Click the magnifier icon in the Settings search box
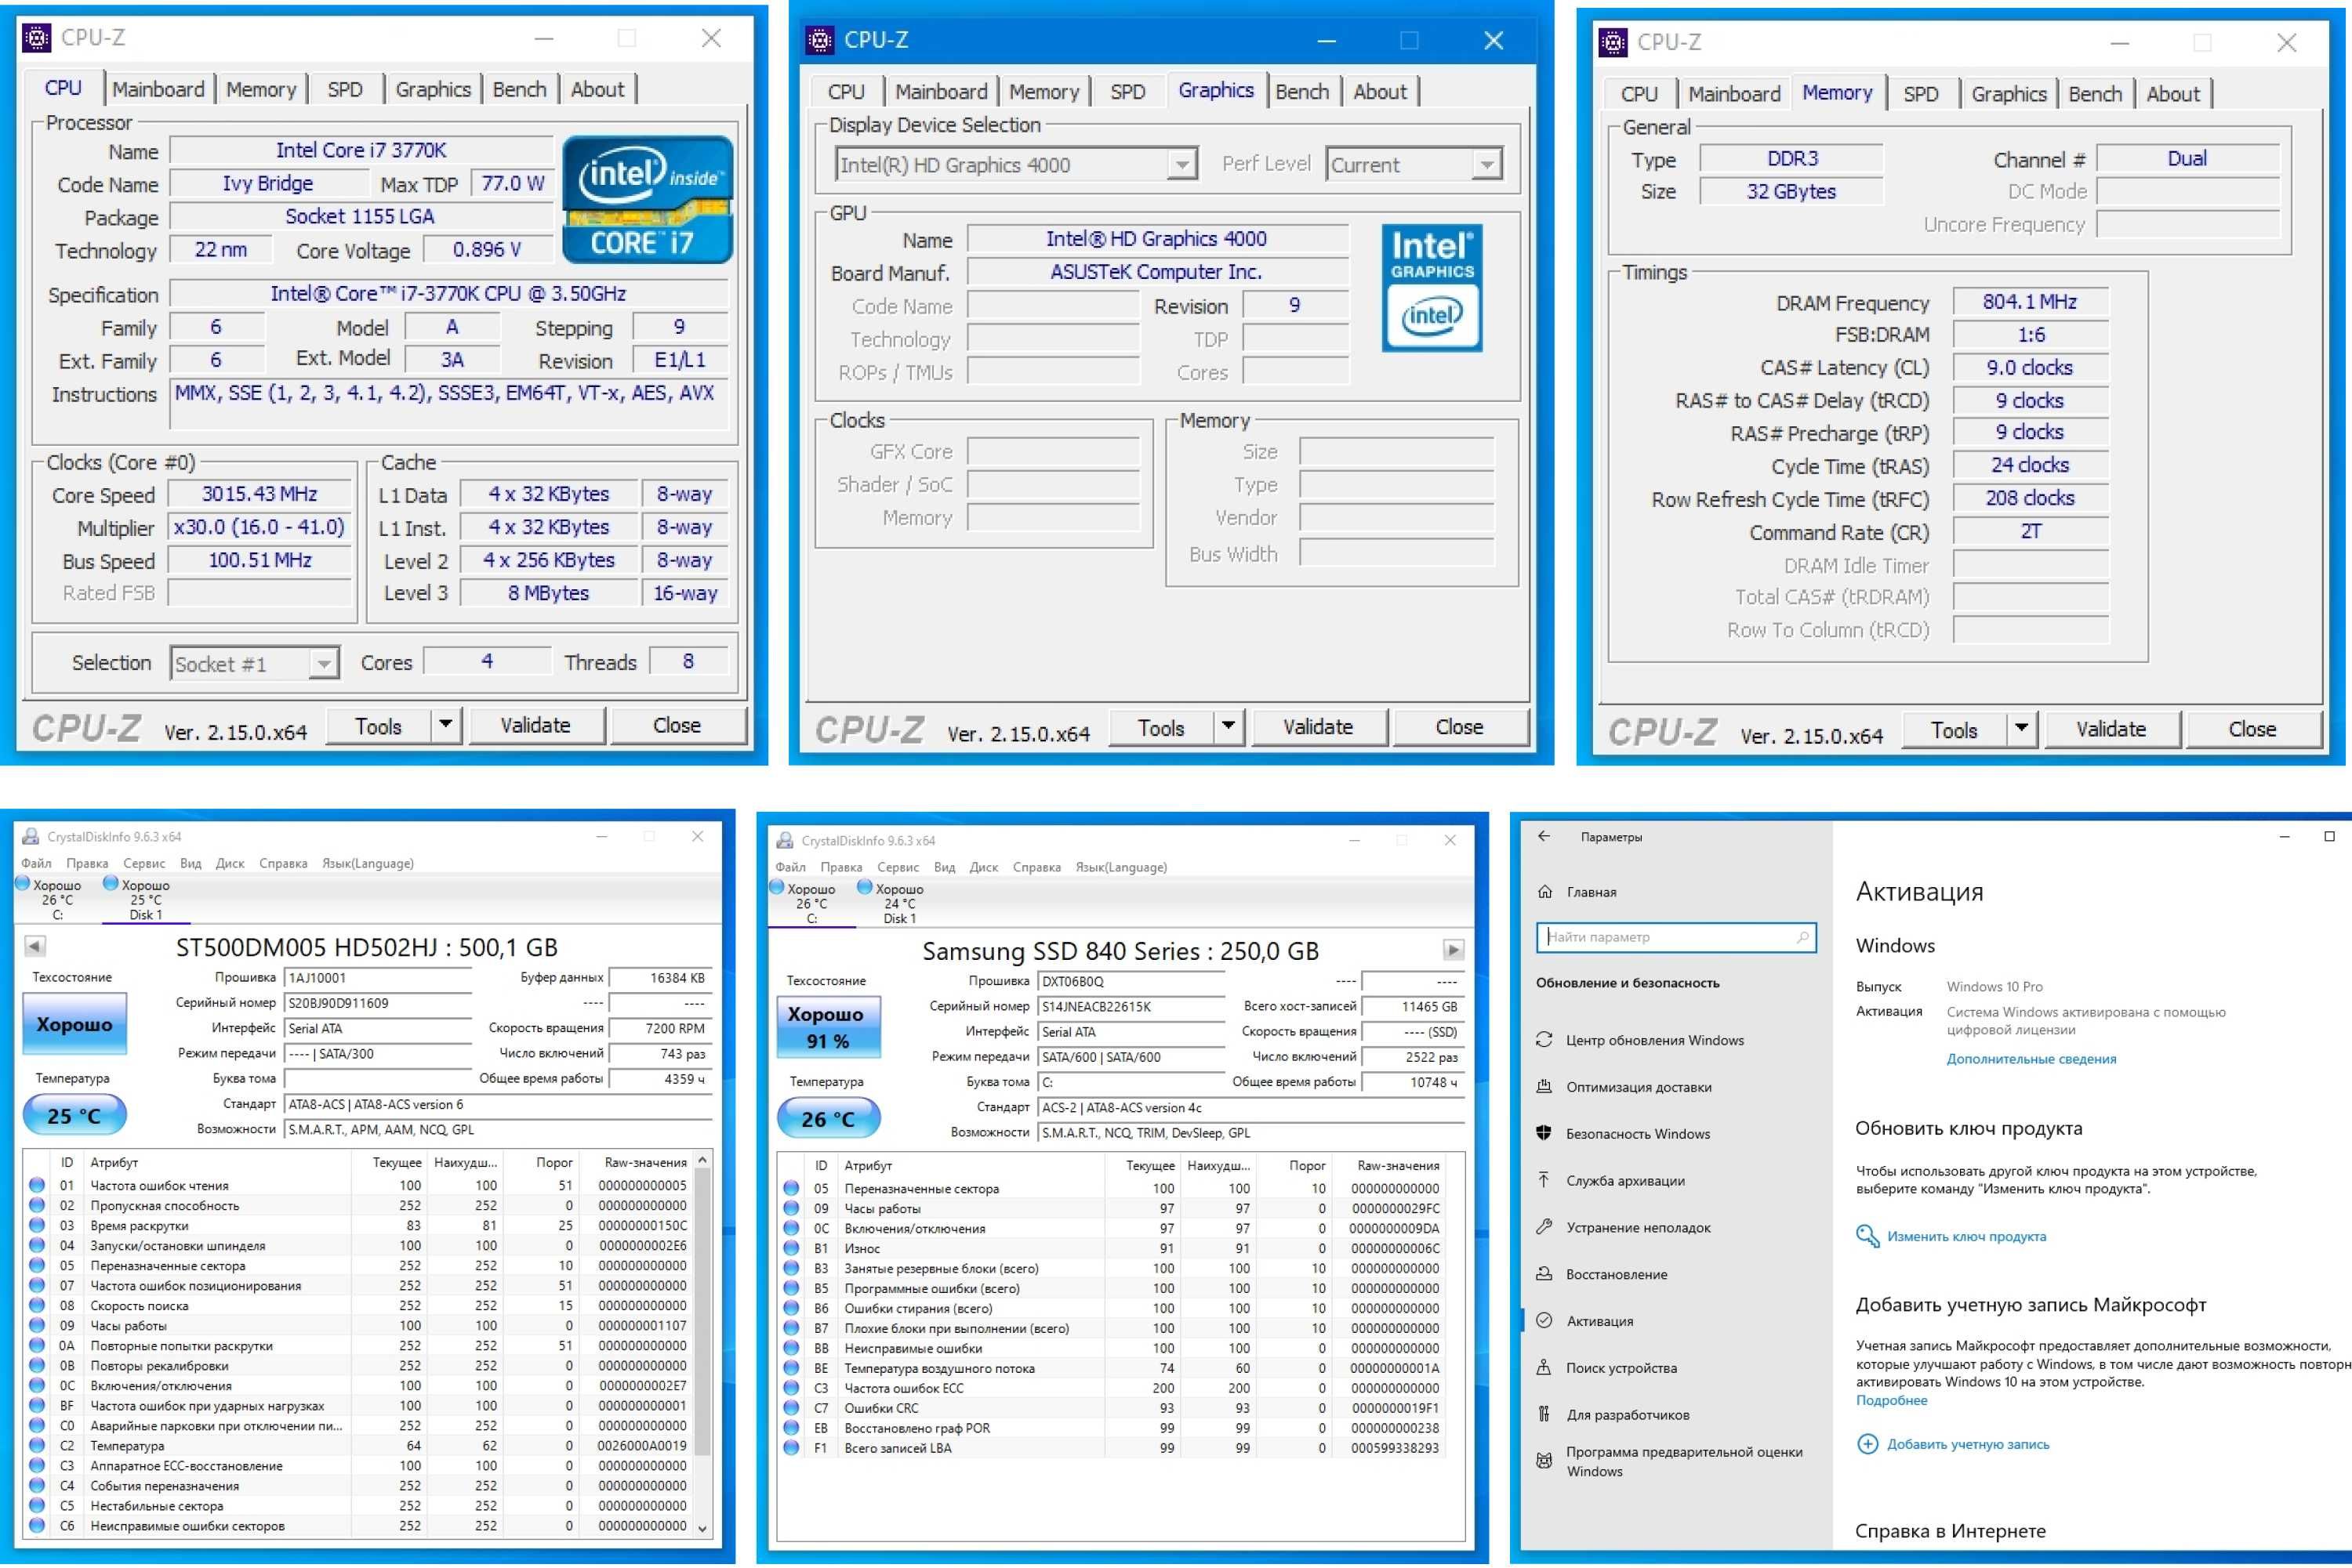Screen dimensions: 2352x1568 [1802, 937]
